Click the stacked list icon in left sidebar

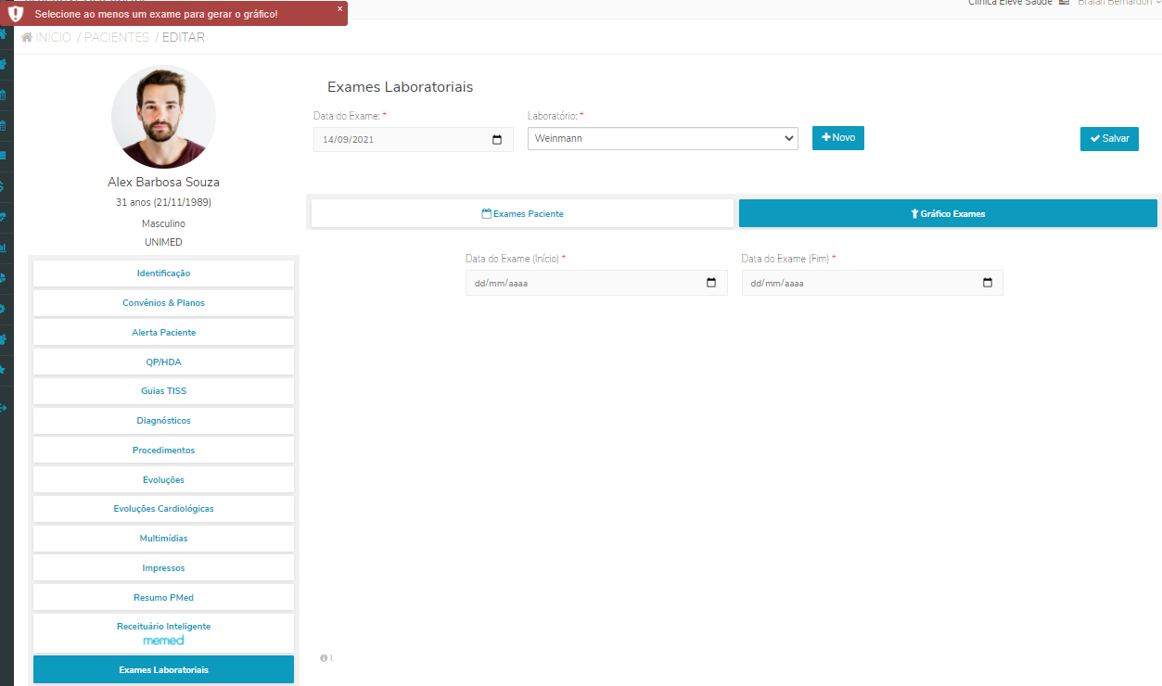(3, 156)
